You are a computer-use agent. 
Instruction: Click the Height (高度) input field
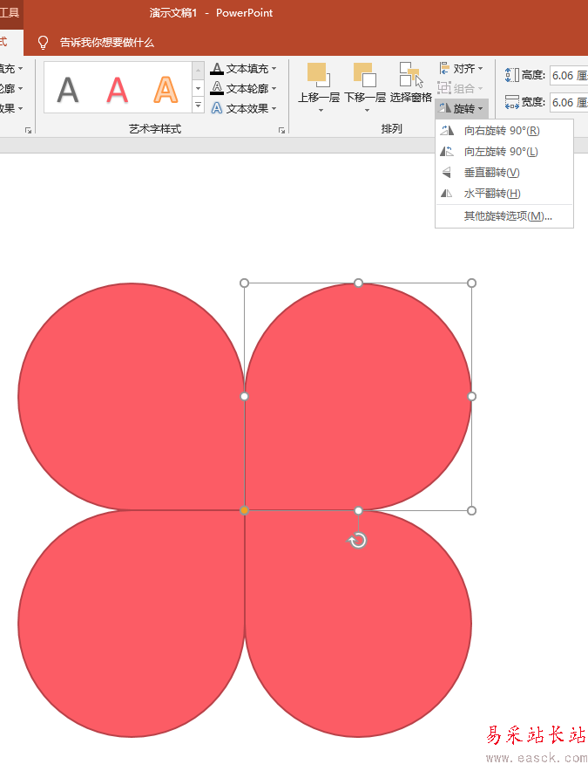tap(568, 75)
